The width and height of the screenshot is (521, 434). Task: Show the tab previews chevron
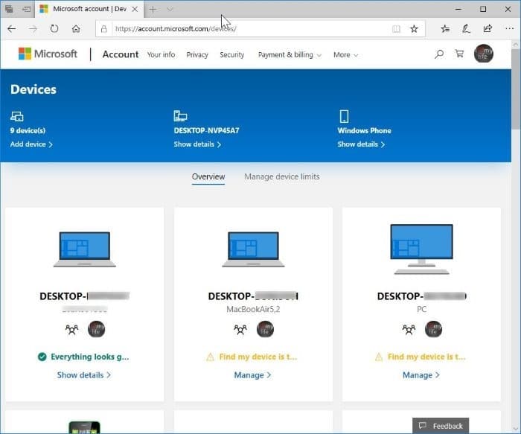pos(170,9)
